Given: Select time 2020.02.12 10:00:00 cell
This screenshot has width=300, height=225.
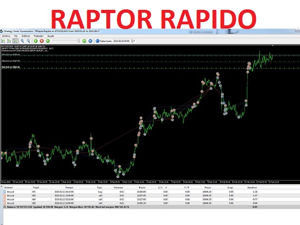Looking at the screenshot, I should click(x=64, y=203).
